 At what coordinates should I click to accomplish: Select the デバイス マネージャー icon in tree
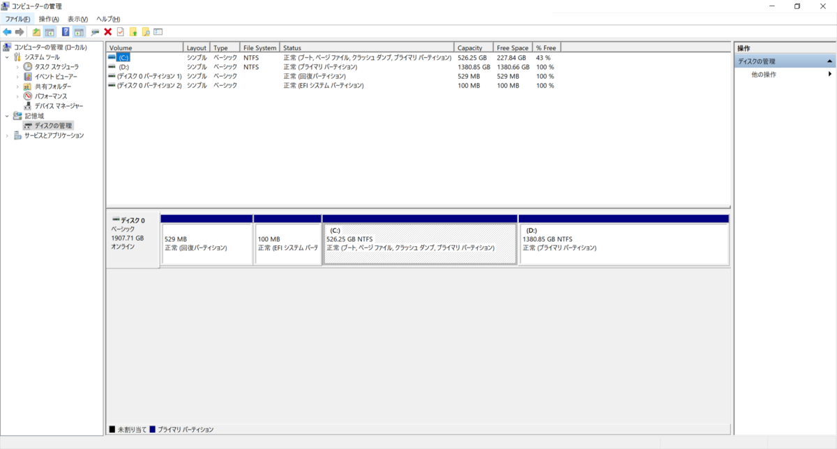click(28, 106)
